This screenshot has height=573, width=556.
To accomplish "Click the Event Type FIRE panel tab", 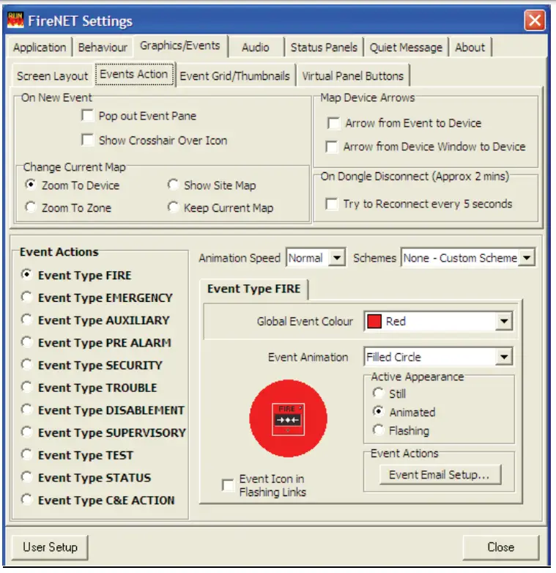I will point(254,289).
